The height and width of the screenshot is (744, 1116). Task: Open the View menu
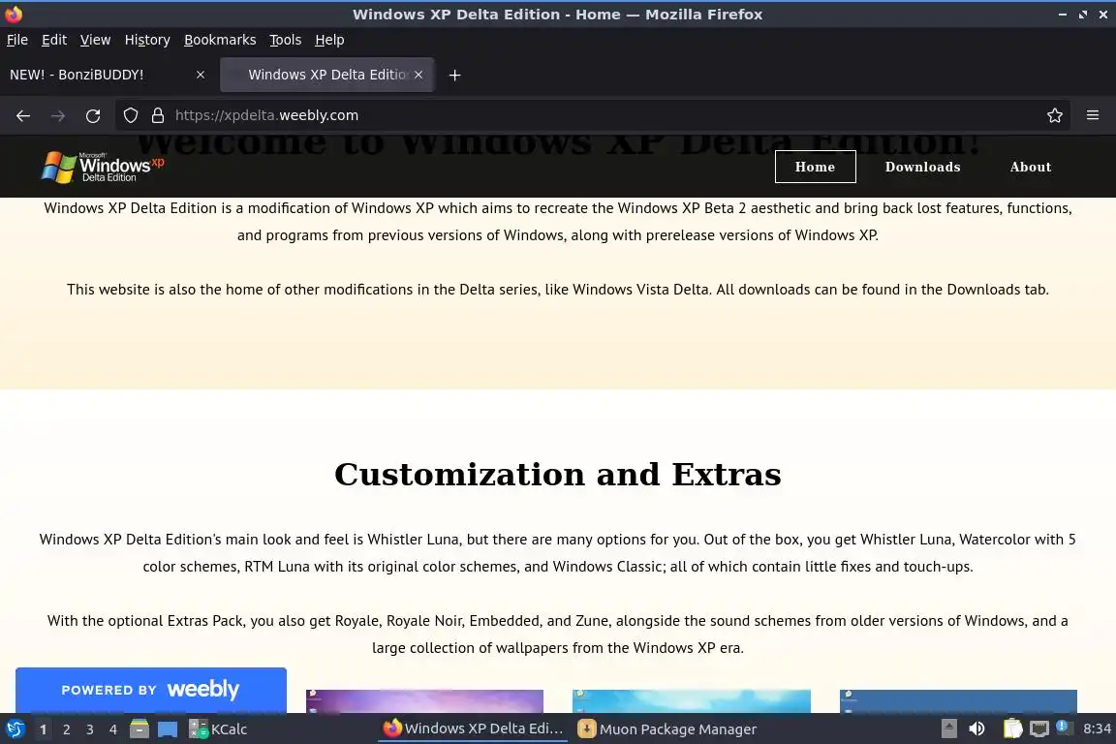click(x=95, y=40)
